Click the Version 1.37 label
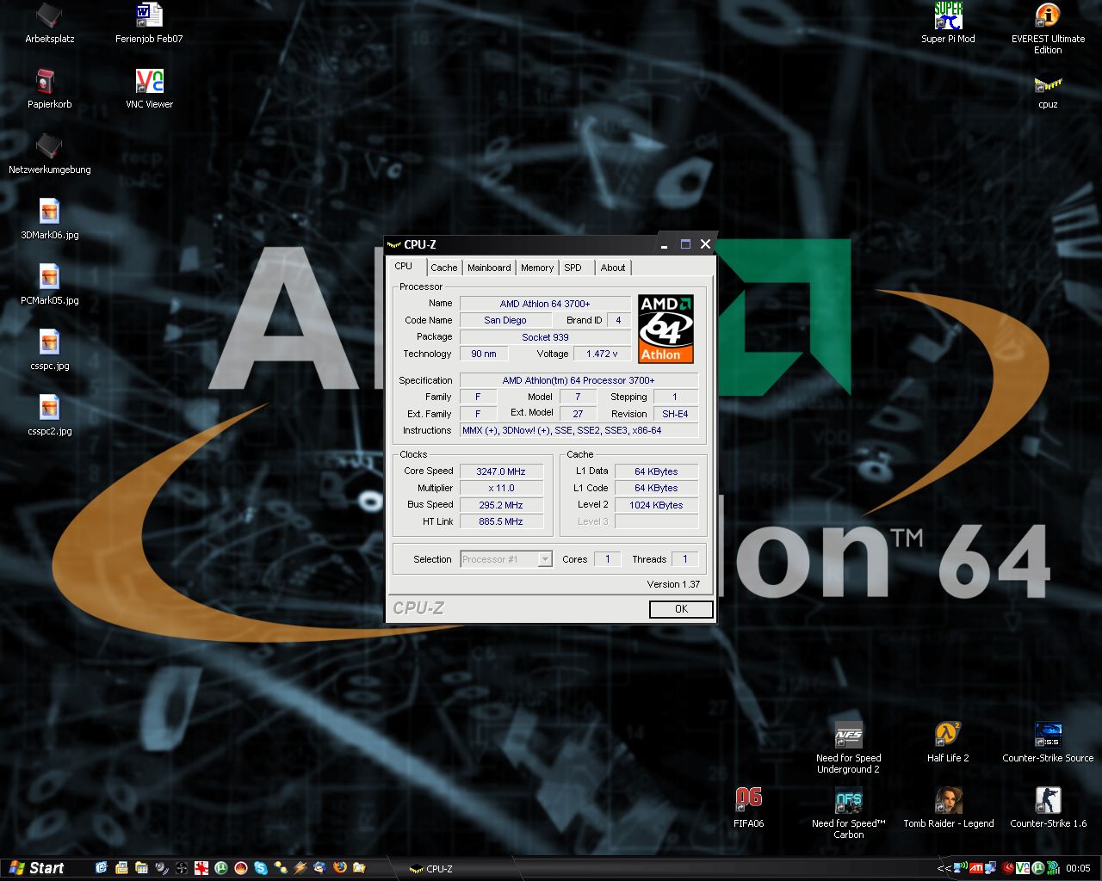The height and width of the screenshot is (881, 1102). coord(673,584)
